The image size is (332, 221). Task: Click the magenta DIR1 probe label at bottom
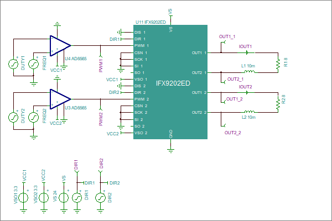(76, 165)
